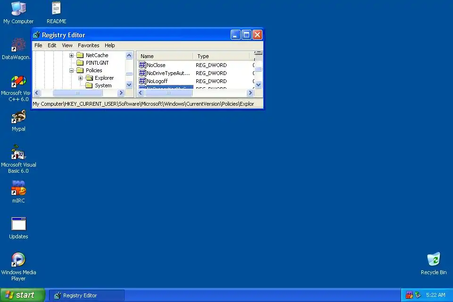Viewport: 453px width, 302px height.
Task: Select the PINTLGNT tree label
Action: point(97,63)
